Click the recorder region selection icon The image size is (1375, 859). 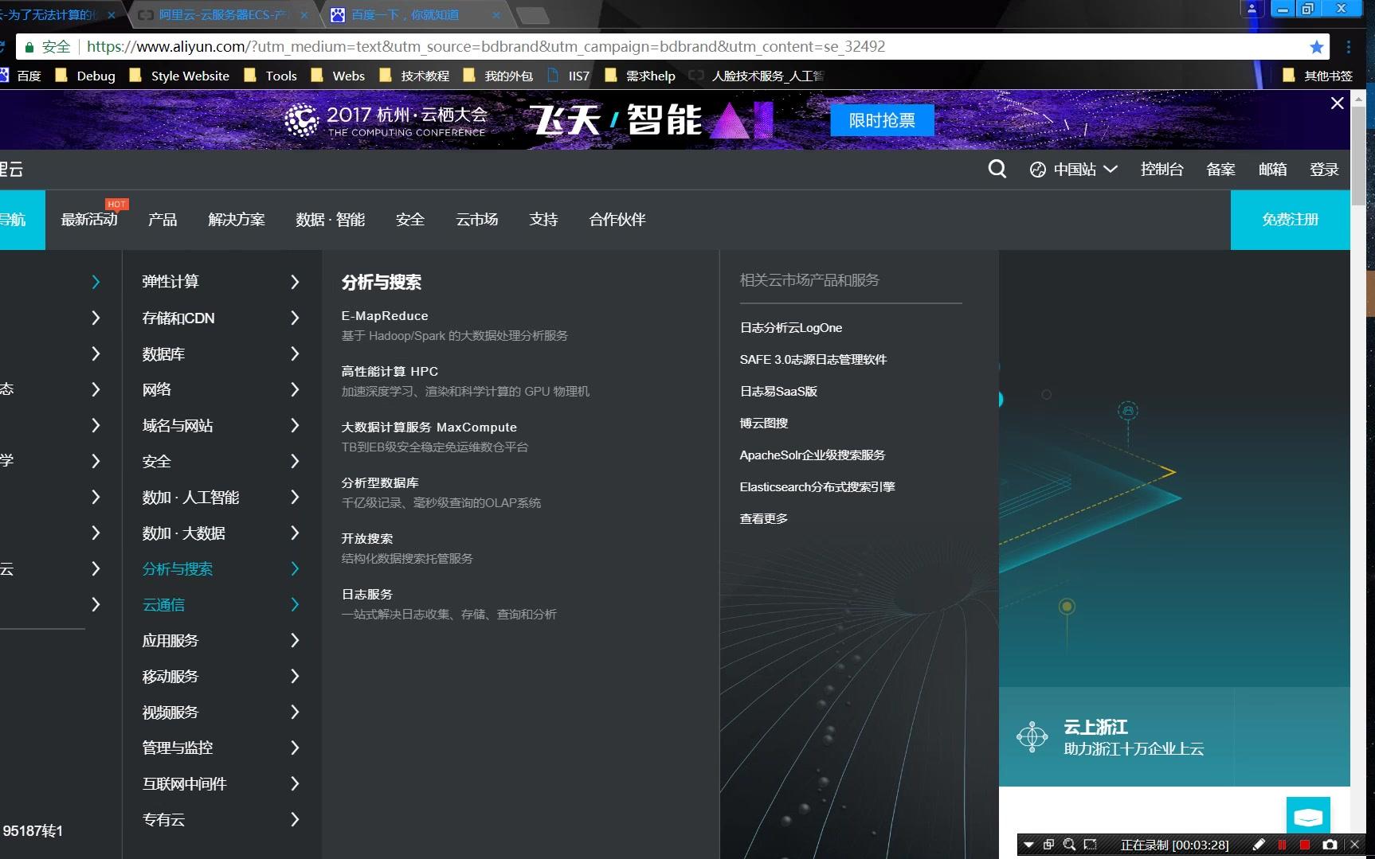(x=1091, y=845)
